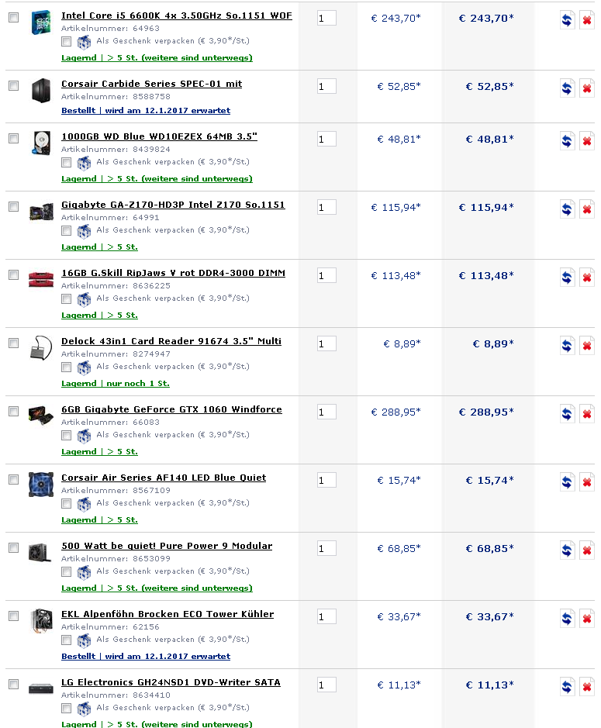The width and height of the screenshot is (601, 728).
Task: Remove LG DVD-Writer from the cart
Action: (x=587, y=687)
